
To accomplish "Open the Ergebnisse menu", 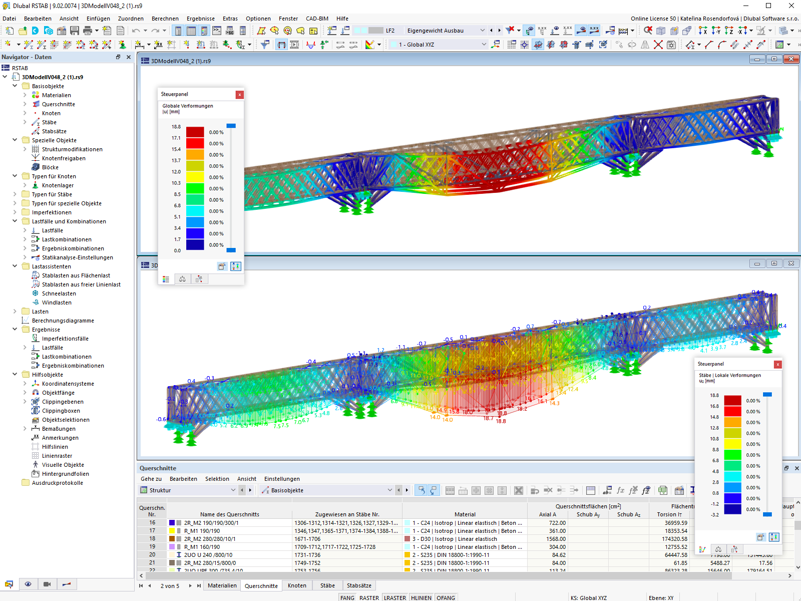I will click(201, 19).
